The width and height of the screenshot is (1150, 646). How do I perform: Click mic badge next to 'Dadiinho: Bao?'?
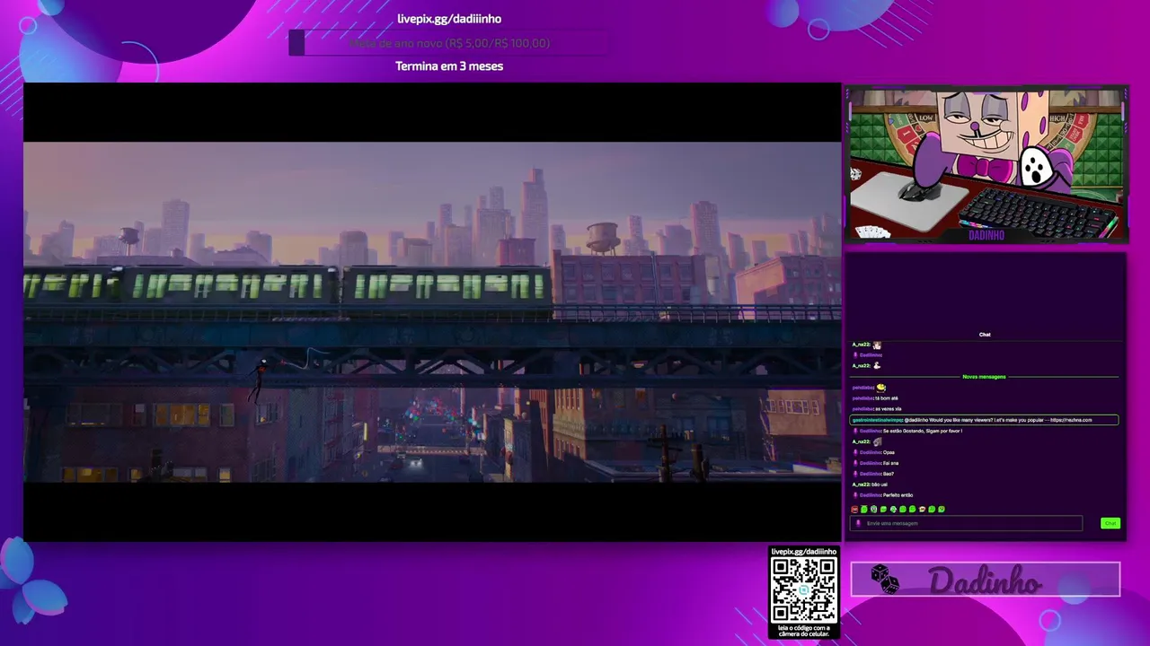point(855,474)
